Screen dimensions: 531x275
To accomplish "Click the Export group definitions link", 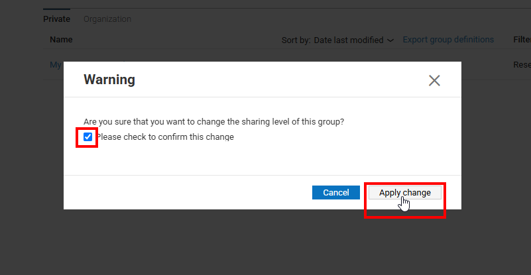I will (x=448, y=40).
